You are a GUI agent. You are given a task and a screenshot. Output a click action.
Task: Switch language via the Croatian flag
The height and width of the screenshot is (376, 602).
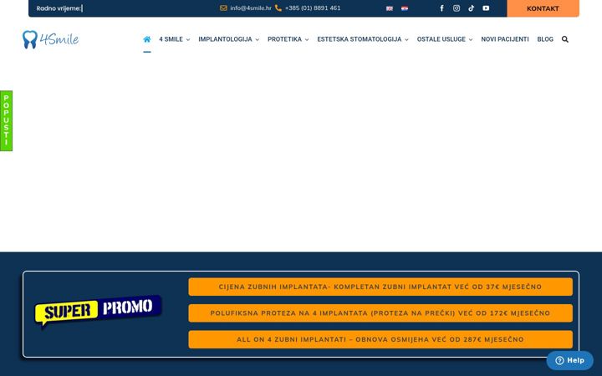click(x=405, y=8)
